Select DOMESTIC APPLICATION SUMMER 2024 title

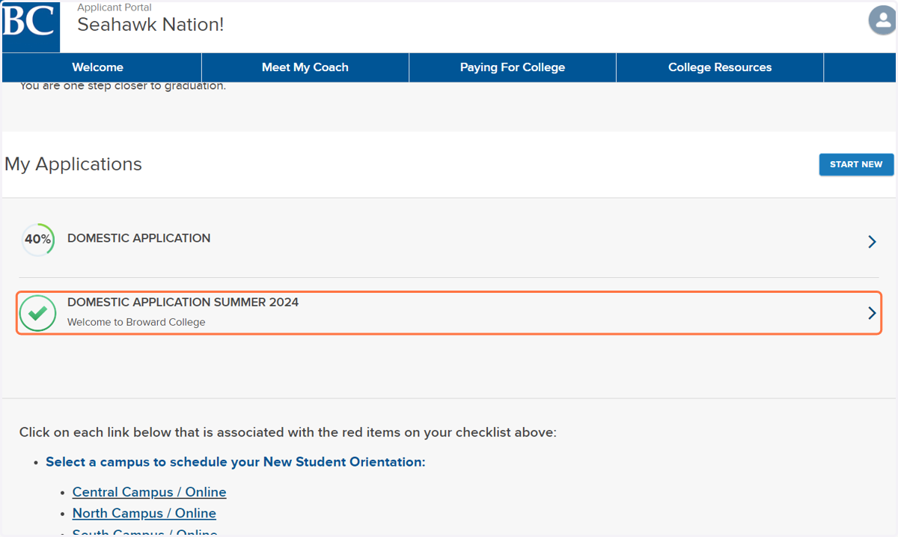click(x=183, y=303)
